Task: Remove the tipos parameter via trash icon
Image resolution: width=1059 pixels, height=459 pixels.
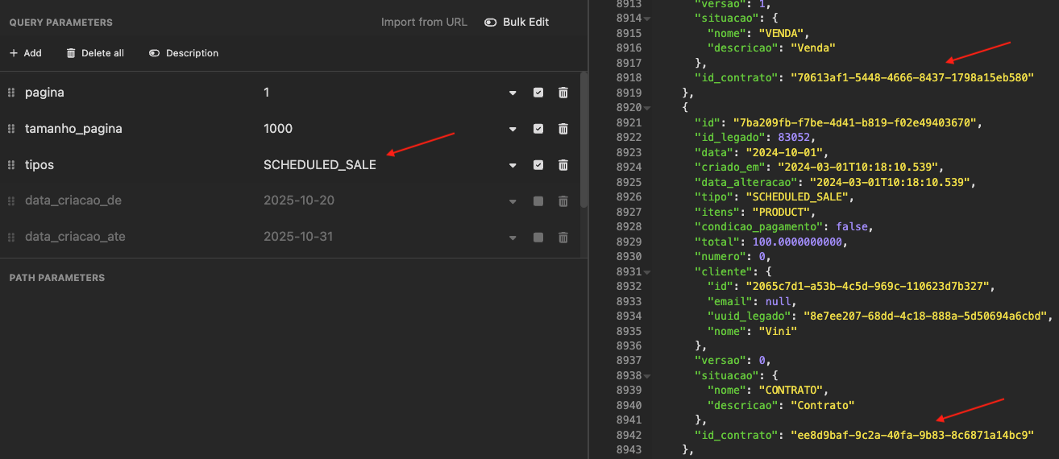Action: click(563, 165)
